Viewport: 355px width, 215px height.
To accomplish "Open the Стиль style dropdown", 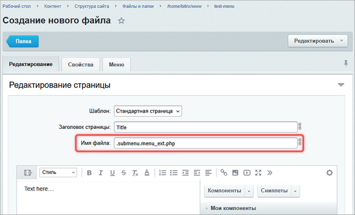I will click(x=58, y=173).
